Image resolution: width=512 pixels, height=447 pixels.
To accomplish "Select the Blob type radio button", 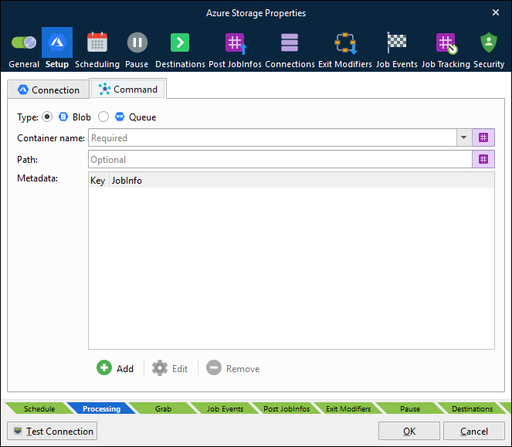I will (47, 117).
